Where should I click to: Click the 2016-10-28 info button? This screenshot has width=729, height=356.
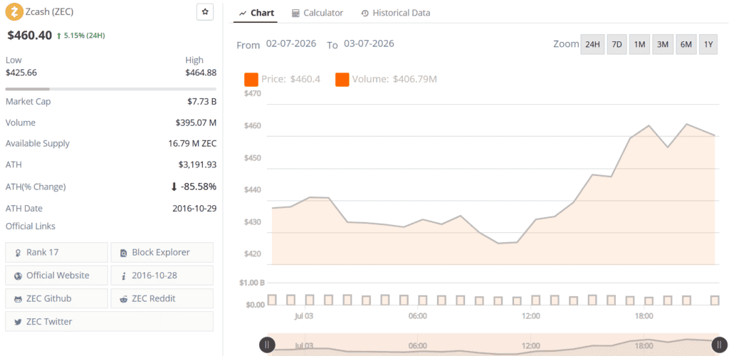(162, 275)
